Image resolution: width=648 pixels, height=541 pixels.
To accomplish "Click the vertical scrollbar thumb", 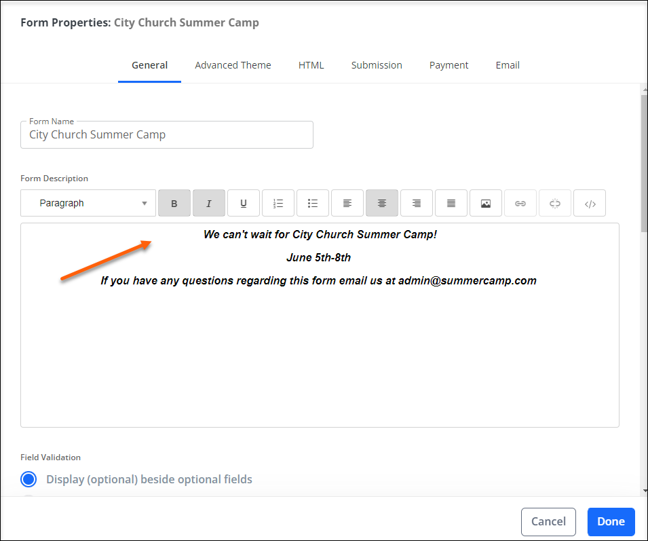I will coord(645,164).
